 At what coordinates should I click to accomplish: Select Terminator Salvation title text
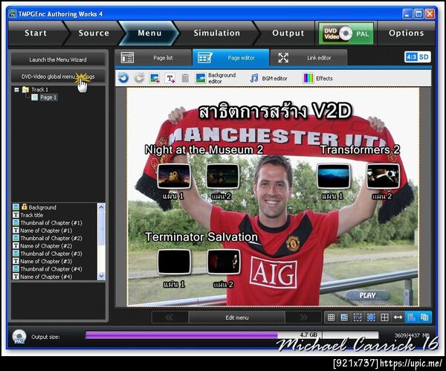[201, 237]
